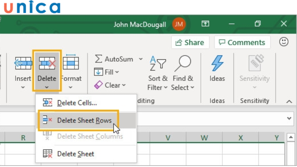Click the Sort & Filter icon

[157, 63]
